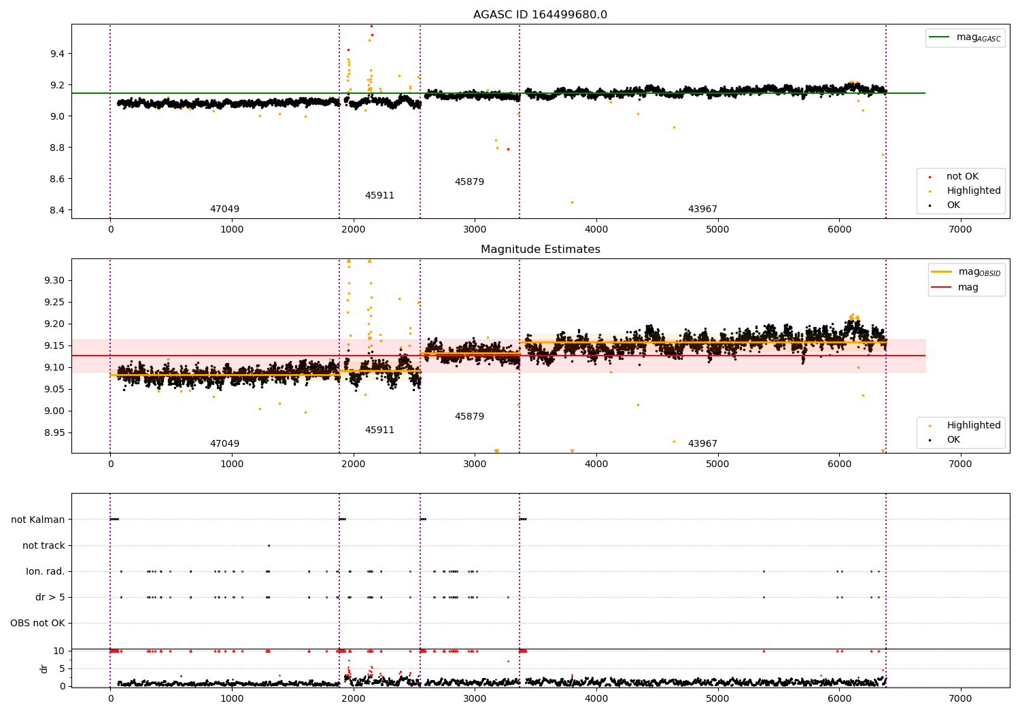Viewport: 1020px width, 714px height.
Task: Click OBSID label 43967 in middle plot
Action: pos(702,444)
